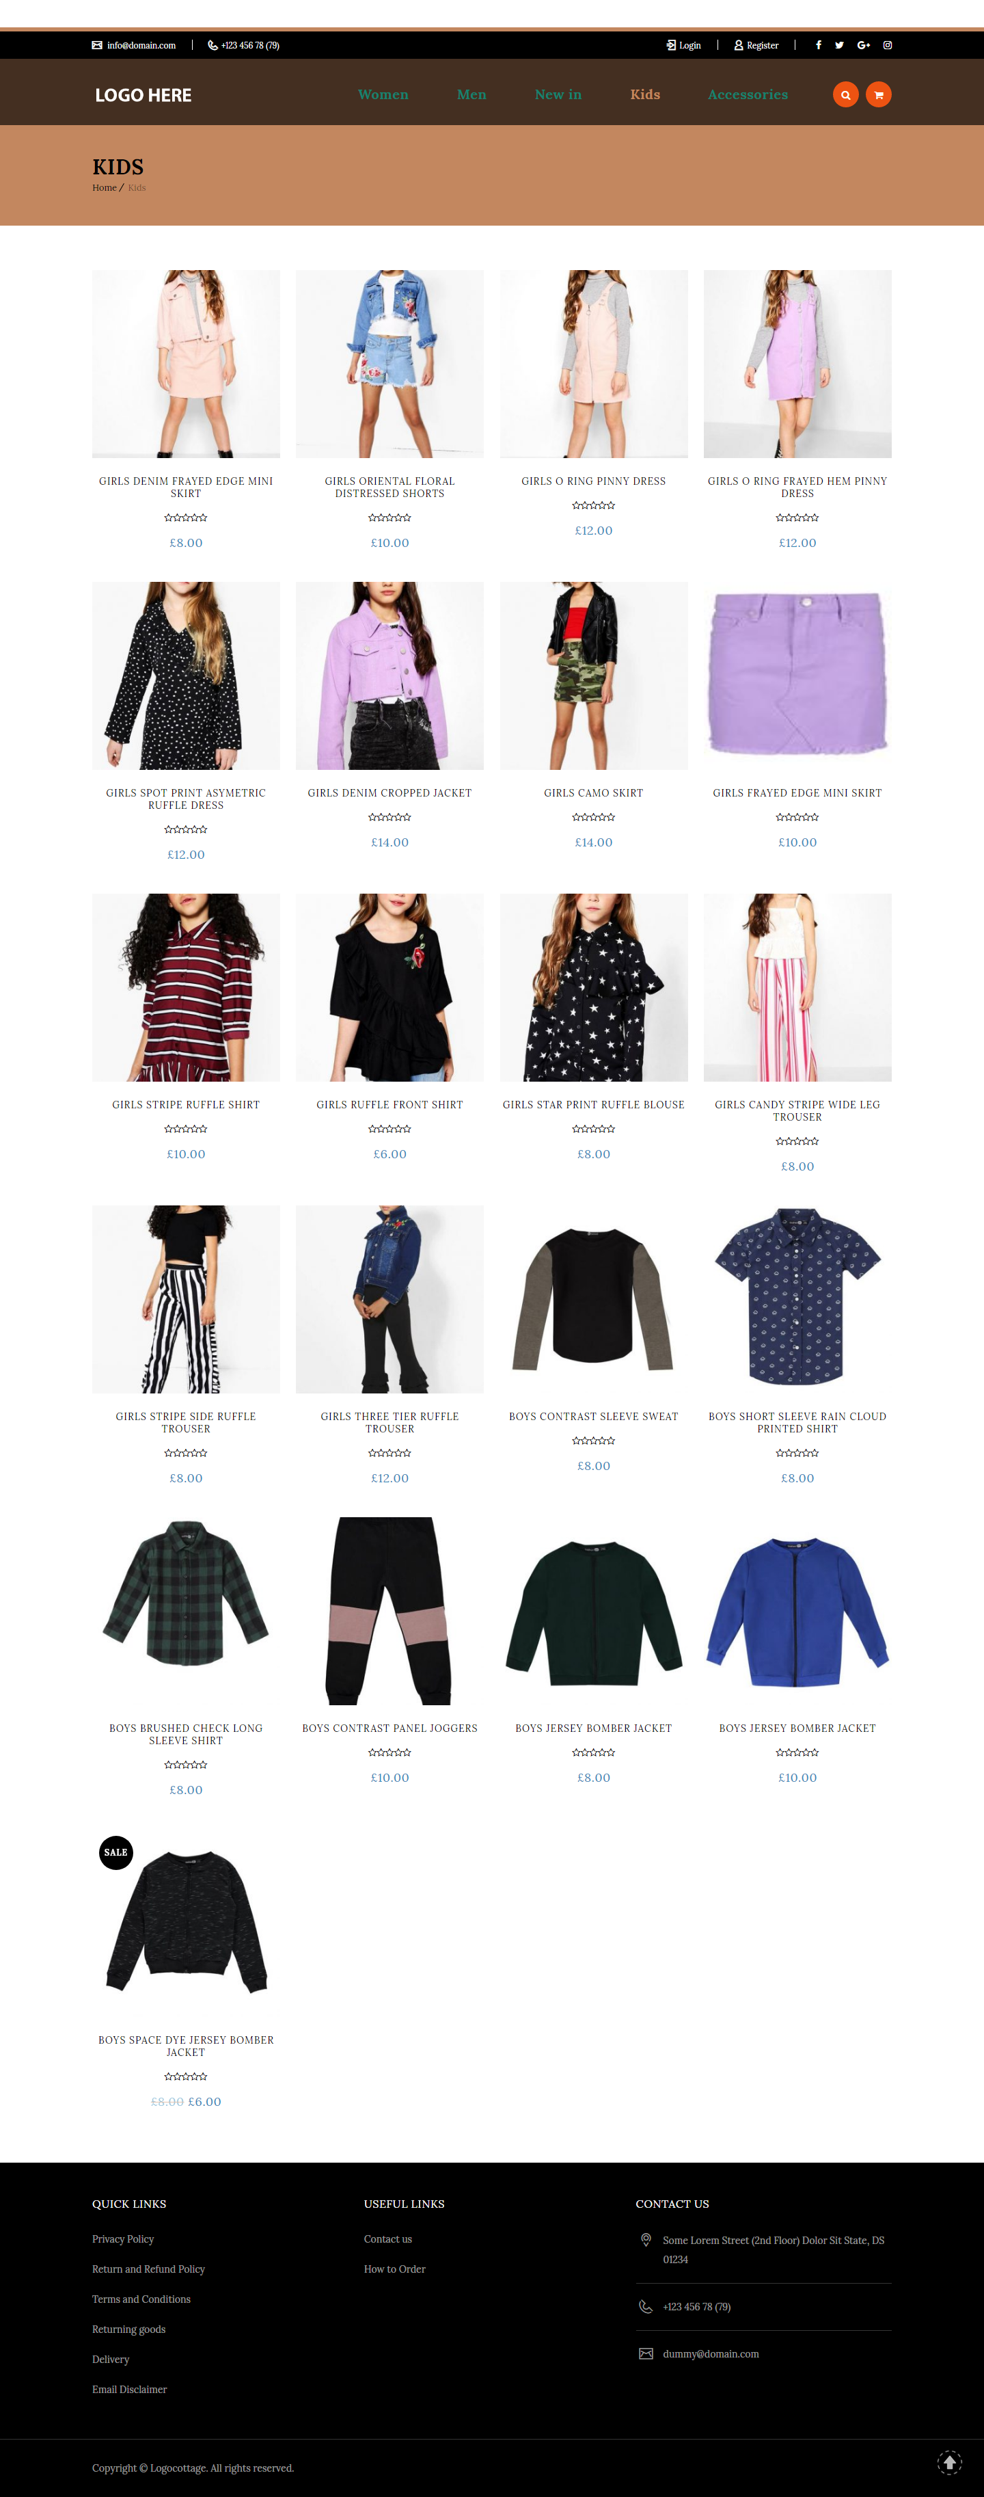Open the Accessories menu item
984x2497 pixels.
click(x=748, y=95)
